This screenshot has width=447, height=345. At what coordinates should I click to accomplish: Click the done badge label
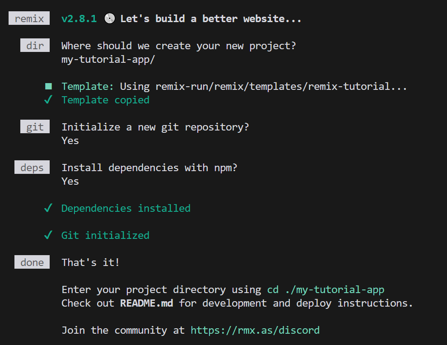[32, 262]
